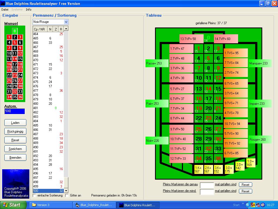Click black number 17 on the Manuel pad

(15, 64)
